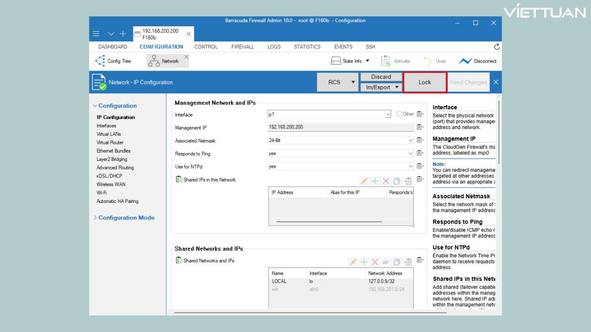Click the Lock button

424,83
